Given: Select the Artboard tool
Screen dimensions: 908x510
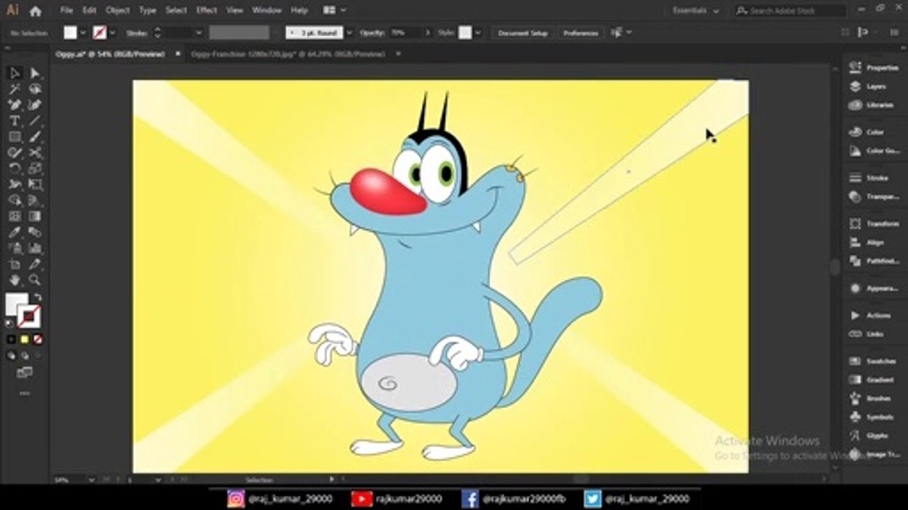Looking at the screenshot, I should [x=14, y=263].
